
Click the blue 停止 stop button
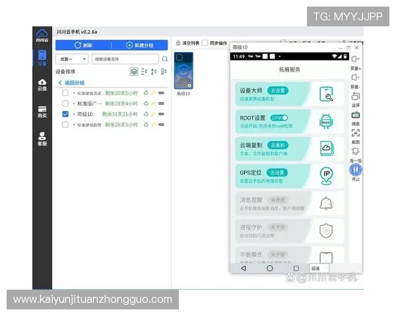[x=356, y=170]
